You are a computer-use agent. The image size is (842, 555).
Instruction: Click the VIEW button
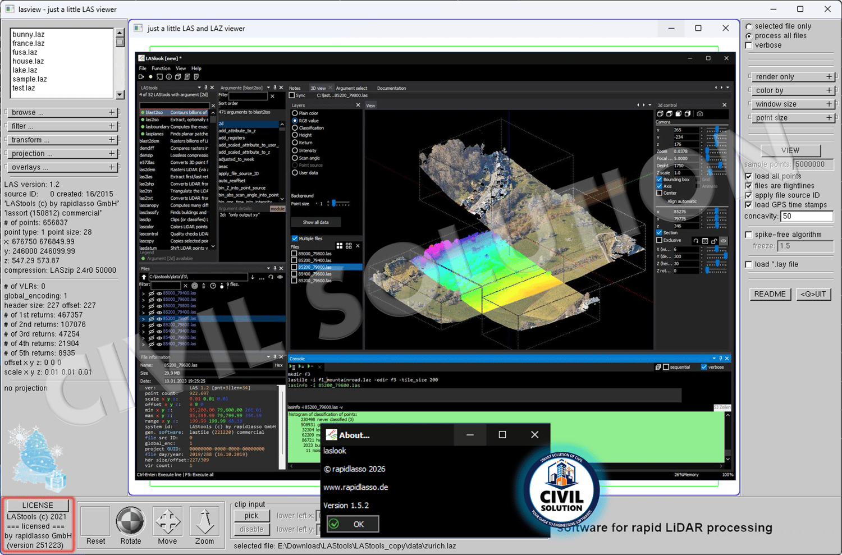point(790,150)
